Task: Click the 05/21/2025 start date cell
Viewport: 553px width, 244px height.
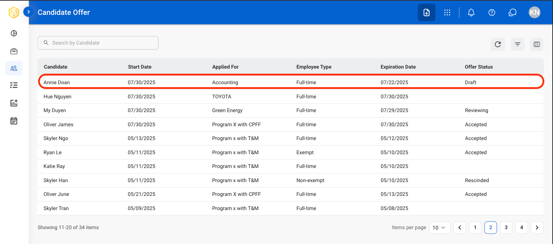Action: pyautogui.click(x=142, y=194)
